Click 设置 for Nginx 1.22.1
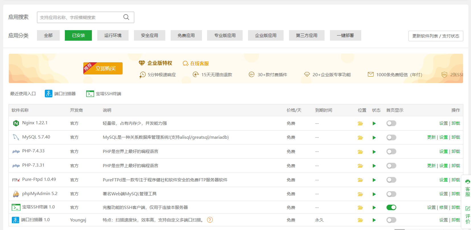471x230 pixels. point(443,123)
